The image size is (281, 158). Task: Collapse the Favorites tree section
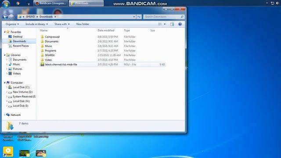click(x=5, y=32)
